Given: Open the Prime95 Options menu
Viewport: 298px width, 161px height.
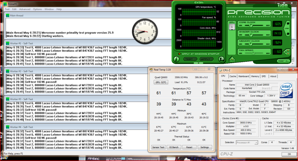Looking at the screenshot, I should [x=37, y=9].
